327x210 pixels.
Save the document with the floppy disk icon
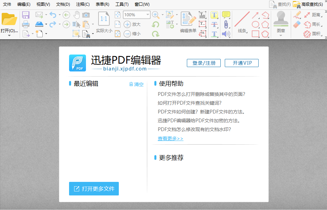26,15
